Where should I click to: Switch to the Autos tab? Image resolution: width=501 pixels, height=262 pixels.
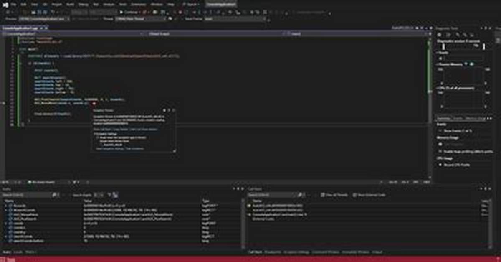point(6,252)
